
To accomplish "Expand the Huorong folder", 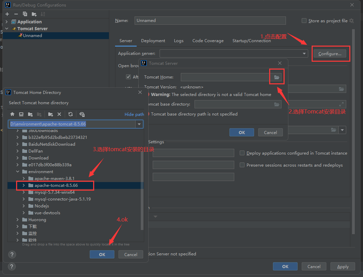I will tap(17, 220).
